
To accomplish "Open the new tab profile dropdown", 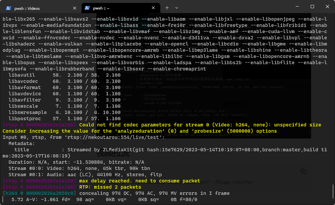I will click(x=176, y=8).
